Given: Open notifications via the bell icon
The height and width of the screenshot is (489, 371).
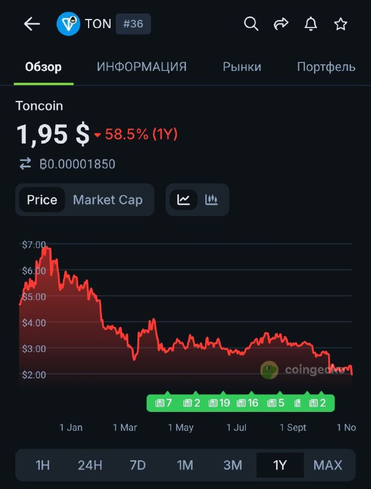Looking at the screenshot, I should (x=311, y=24).
